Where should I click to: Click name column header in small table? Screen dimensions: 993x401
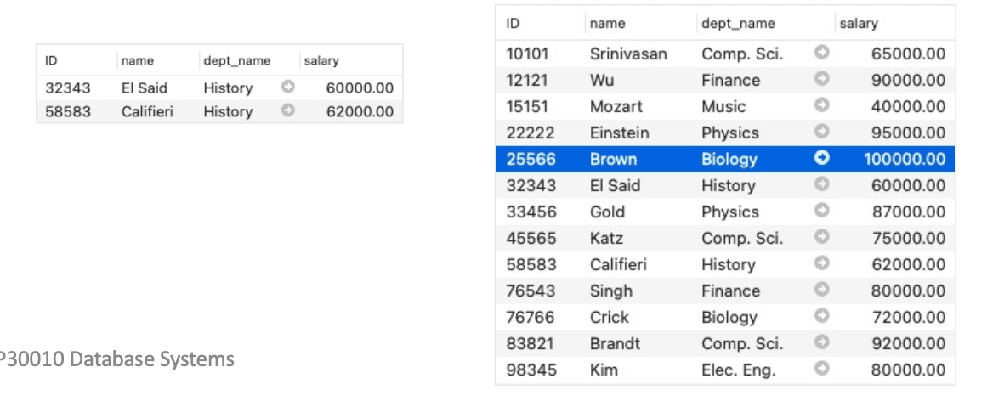coord(138,61)
